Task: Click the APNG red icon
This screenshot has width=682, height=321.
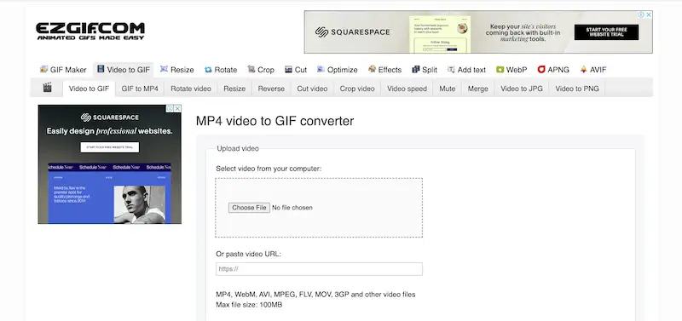Action: click(541, 70)
